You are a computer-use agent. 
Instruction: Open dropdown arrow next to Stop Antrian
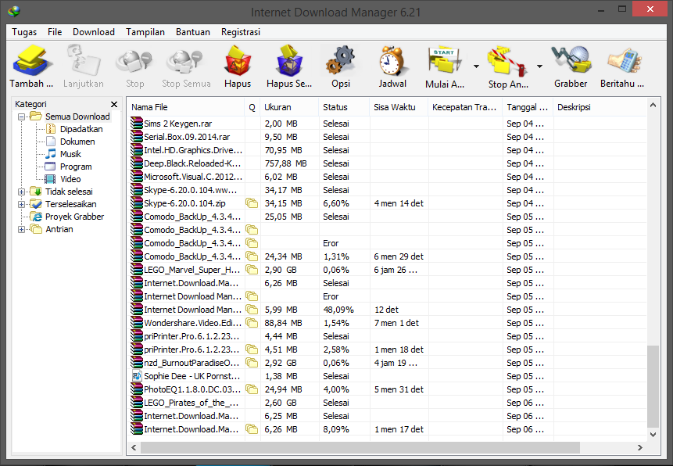[539, 66]
